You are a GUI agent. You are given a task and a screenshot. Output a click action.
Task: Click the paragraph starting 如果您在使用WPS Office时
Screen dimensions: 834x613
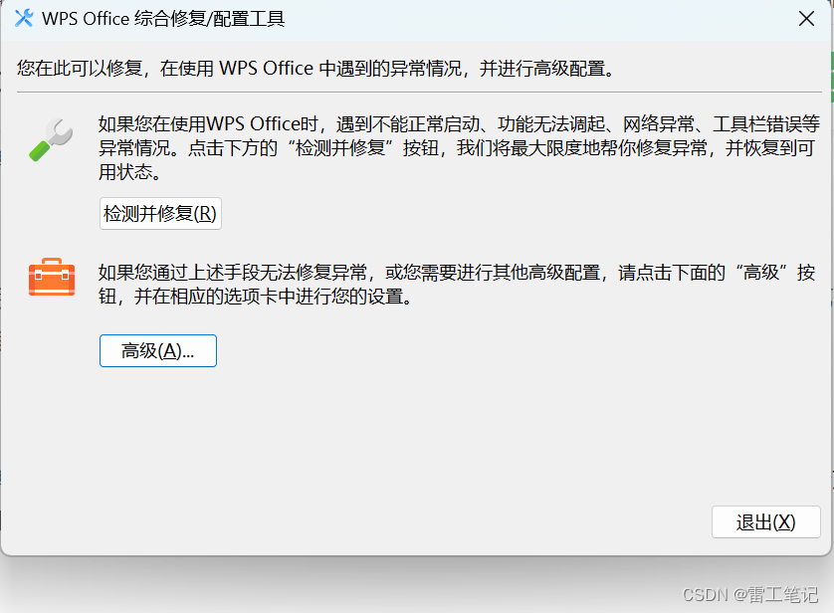tap(459, 148)
